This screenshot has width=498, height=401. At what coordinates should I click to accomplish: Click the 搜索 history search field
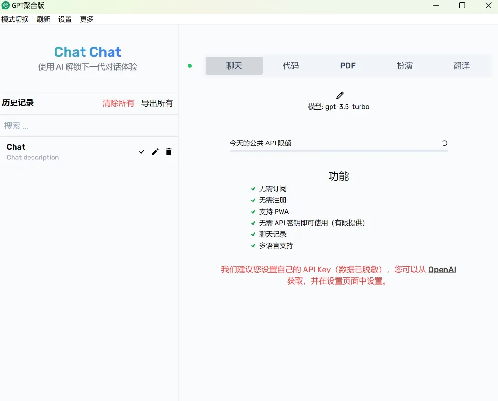coord(89,126)
